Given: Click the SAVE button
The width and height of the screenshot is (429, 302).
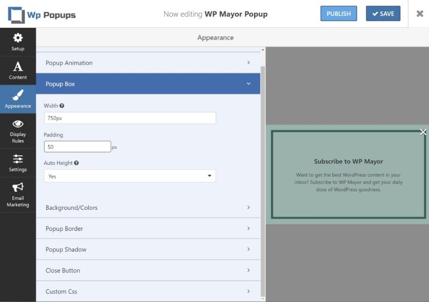Looking at the screenshot, I should [x=383, y=14].
